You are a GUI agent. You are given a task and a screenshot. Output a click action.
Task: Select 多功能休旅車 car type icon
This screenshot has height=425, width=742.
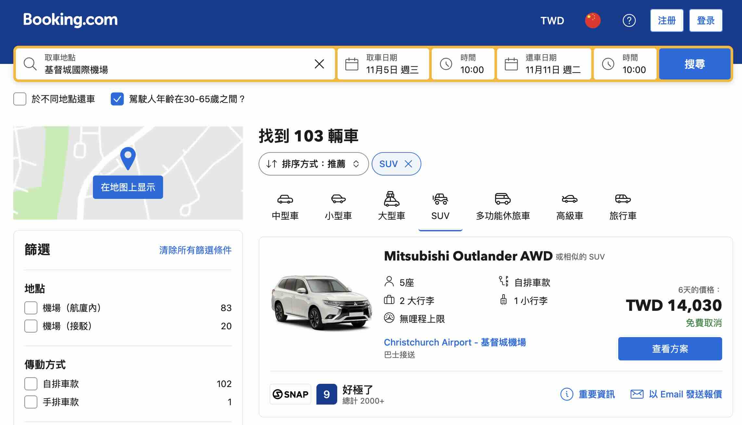(503, 199)
